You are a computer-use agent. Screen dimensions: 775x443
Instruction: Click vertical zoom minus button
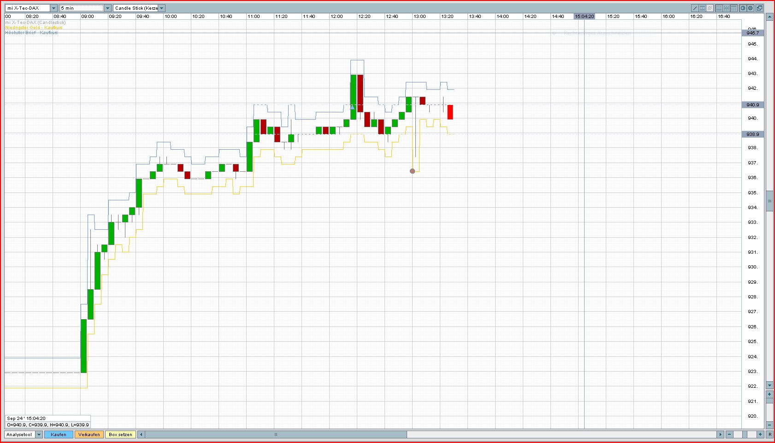pyautogui.click(x=769, y=425)
